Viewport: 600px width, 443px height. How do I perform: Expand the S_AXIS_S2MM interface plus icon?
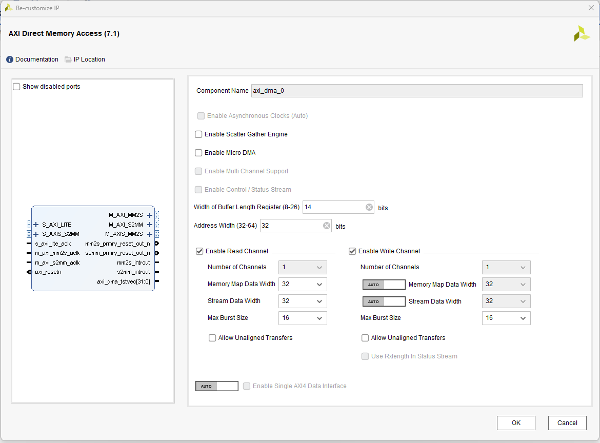pos(36,234)
